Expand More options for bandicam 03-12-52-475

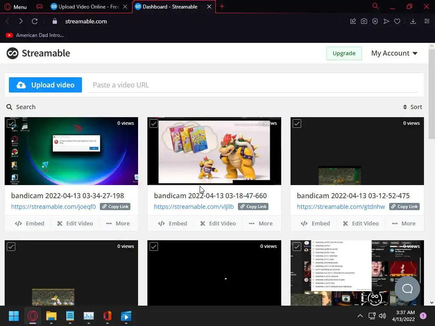pos(404,223)
